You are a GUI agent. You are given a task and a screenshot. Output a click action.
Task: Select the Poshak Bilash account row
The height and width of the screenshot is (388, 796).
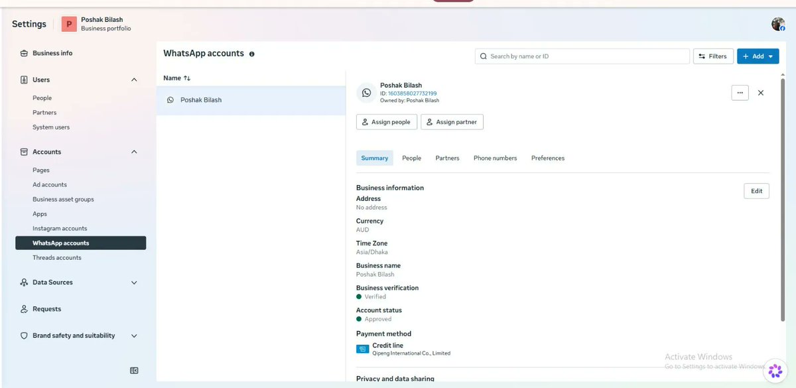(251, 100)
